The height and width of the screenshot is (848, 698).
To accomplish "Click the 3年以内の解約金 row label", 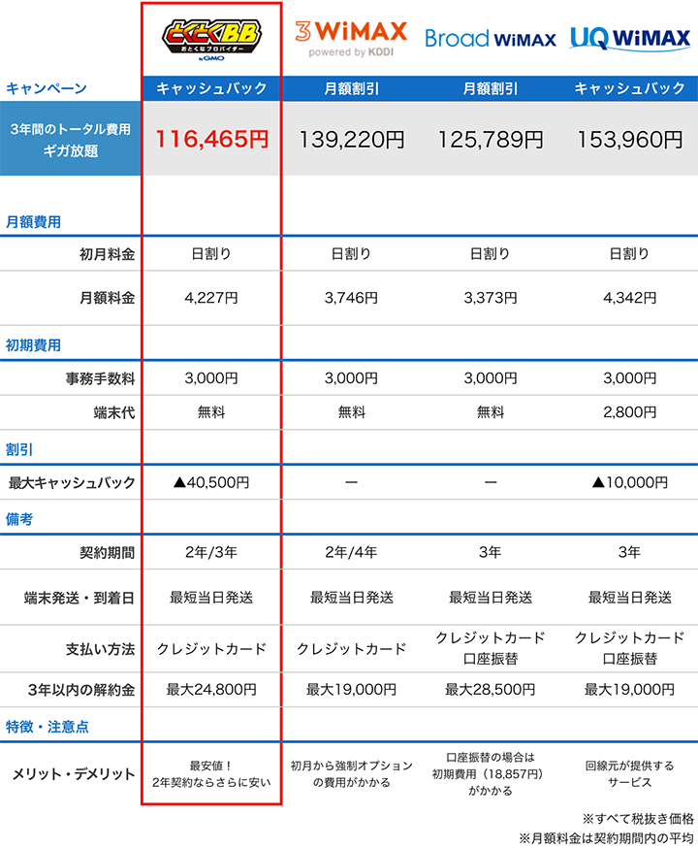I will coord(81,690).
